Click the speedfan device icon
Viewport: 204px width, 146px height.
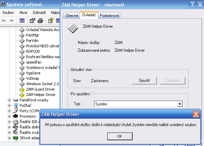coord(22,62)
